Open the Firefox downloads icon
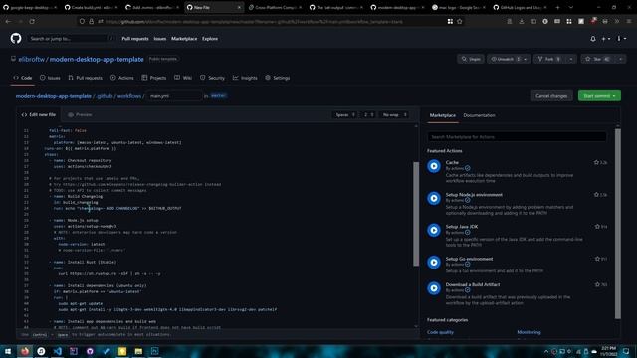Screen dimensions: 637x358 coord(522,21)
